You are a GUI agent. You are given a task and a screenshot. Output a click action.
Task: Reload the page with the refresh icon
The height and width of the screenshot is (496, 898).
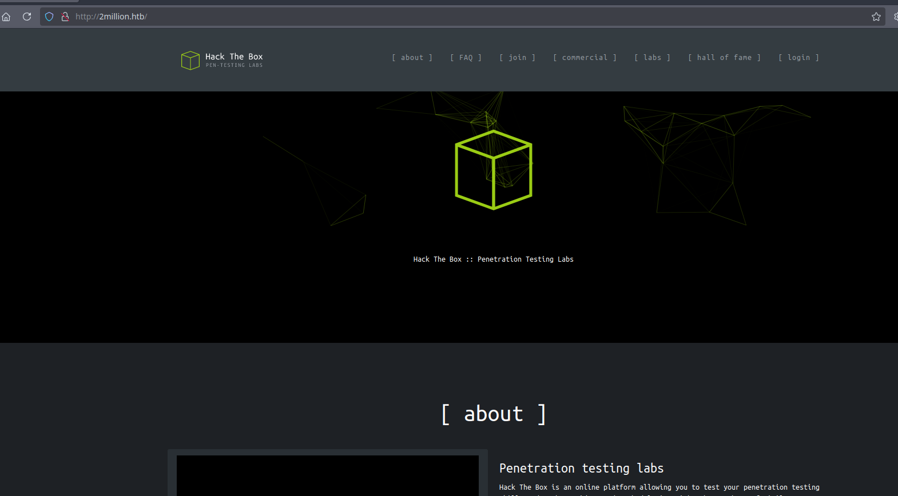pyautogui.click(x=27, y=17)
